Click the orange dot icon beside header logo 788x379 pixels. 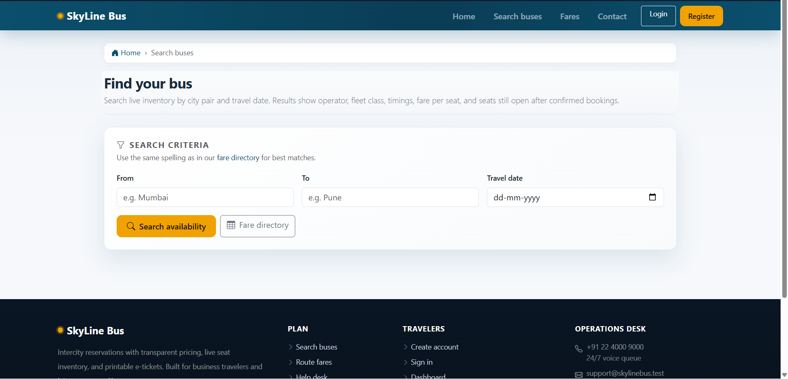pos(60,16)
